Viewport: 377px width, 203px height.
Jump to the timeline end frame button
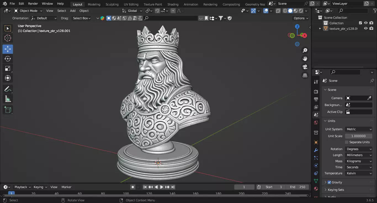click(x=173, y=187)
